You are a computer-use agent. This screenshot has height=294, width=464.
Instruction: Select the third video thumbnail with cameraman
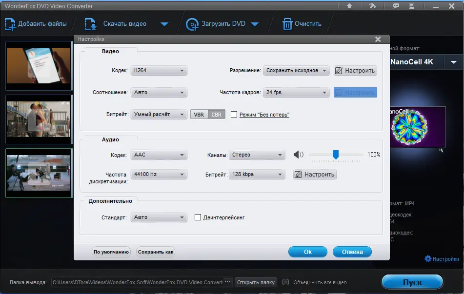(39, 173)
